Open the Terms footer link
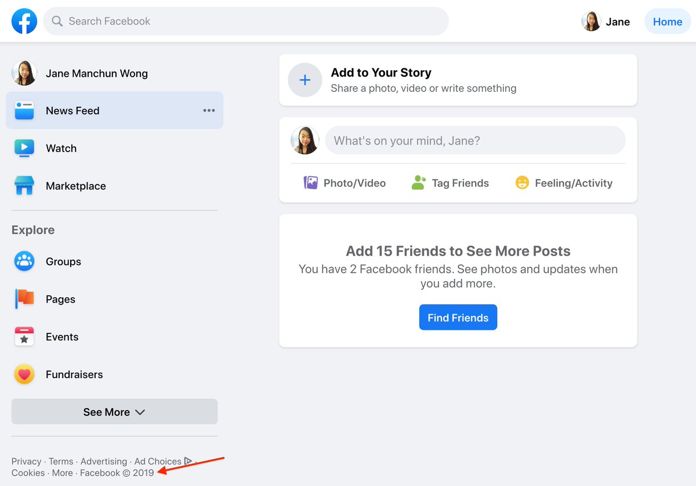The width and height of the screenshot is (696, 486). (61, 462)
